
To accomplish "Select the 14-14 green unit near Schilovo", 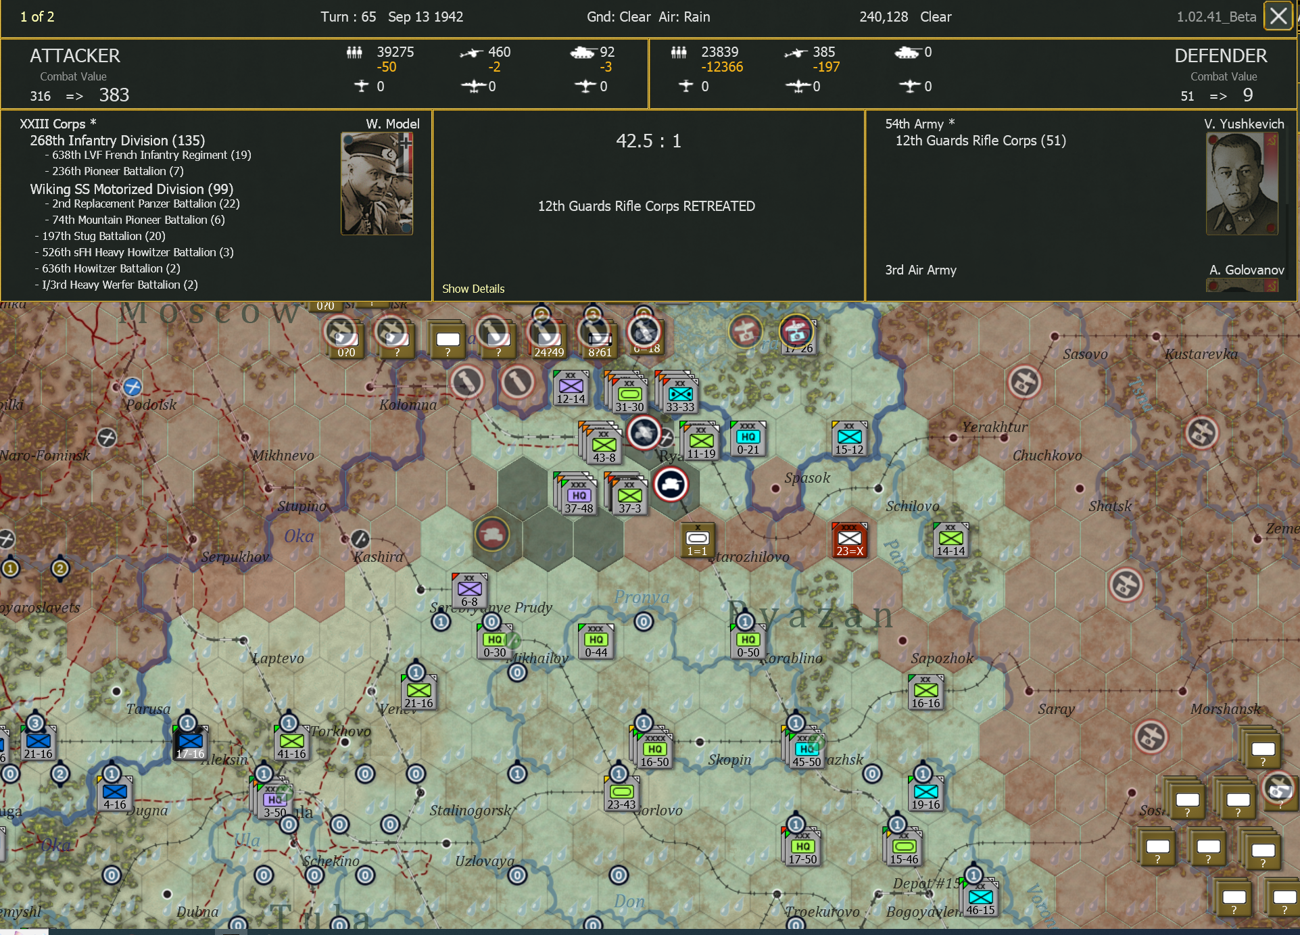I will coord(950,541).
